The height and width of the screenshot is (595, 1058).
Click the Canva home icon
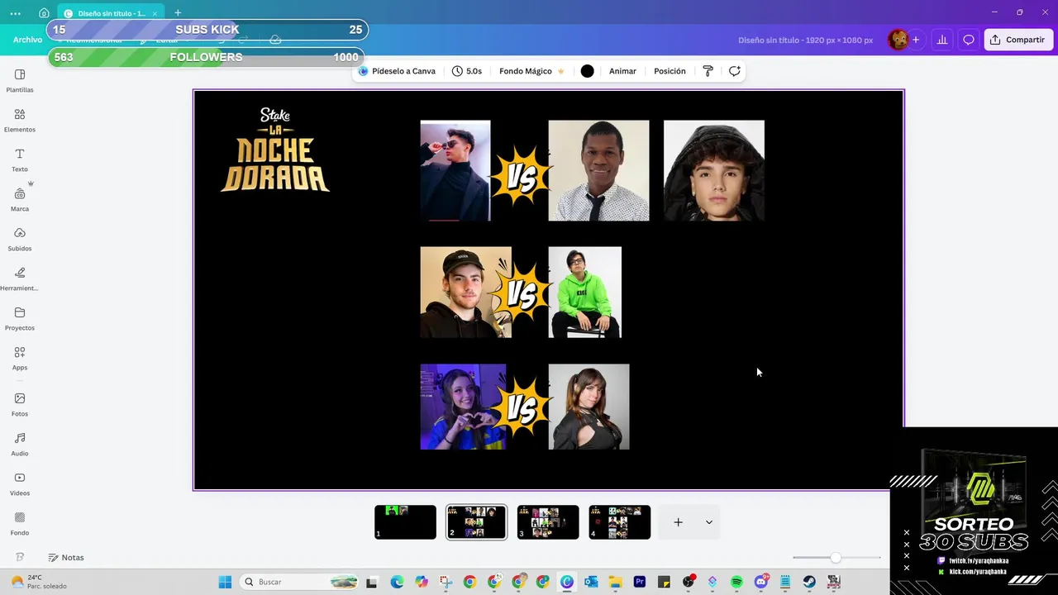tap(44, 13)
